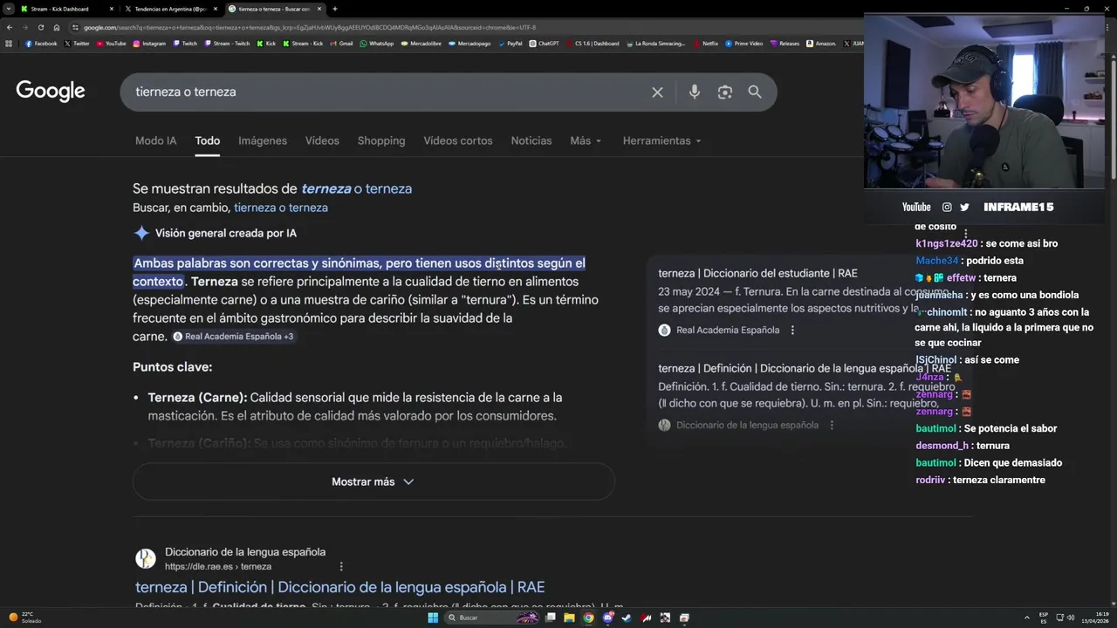Clear the search query with the X icon
The width and height of the screenshot is (1117, 628).
click(657, 92)
